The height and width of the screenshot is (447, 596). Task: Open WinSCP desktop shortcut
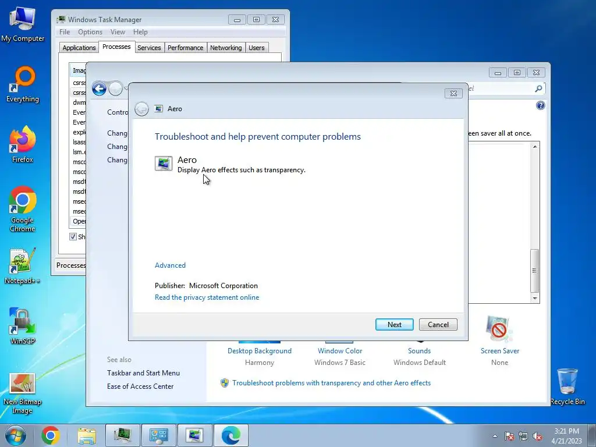23,326
